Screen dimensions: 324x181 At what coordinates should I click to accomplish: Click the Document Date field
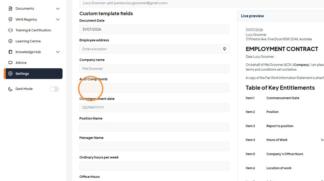[154, 29]
